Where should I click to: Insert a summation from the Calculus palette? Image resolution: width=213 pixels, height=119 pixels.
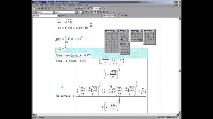[145, 37]
